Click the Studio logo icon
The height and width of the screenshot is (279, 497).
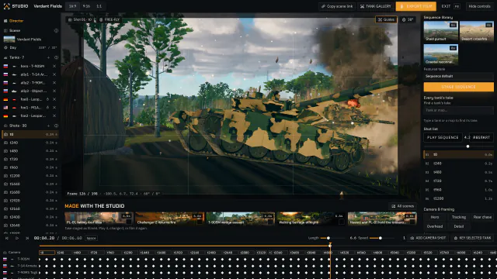point(6,6)
